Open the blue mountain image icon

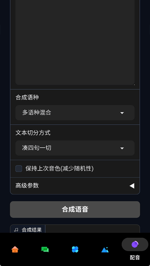(105, 250)
